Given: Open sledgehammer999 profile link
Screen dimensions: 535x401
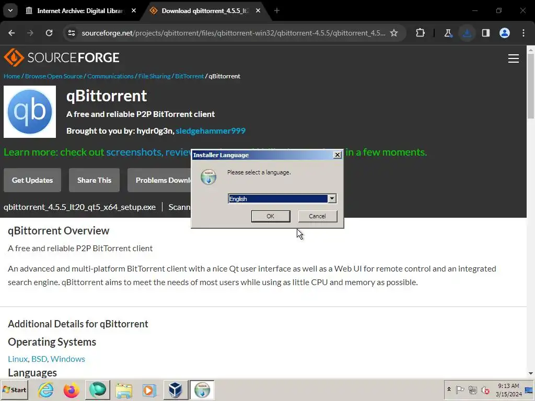Looking at the screenshot, I should point(211,131).
